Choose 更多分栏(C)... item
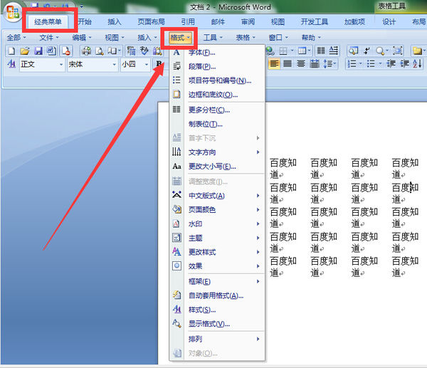Screen dimensions: 427x368 pos(217,110)
